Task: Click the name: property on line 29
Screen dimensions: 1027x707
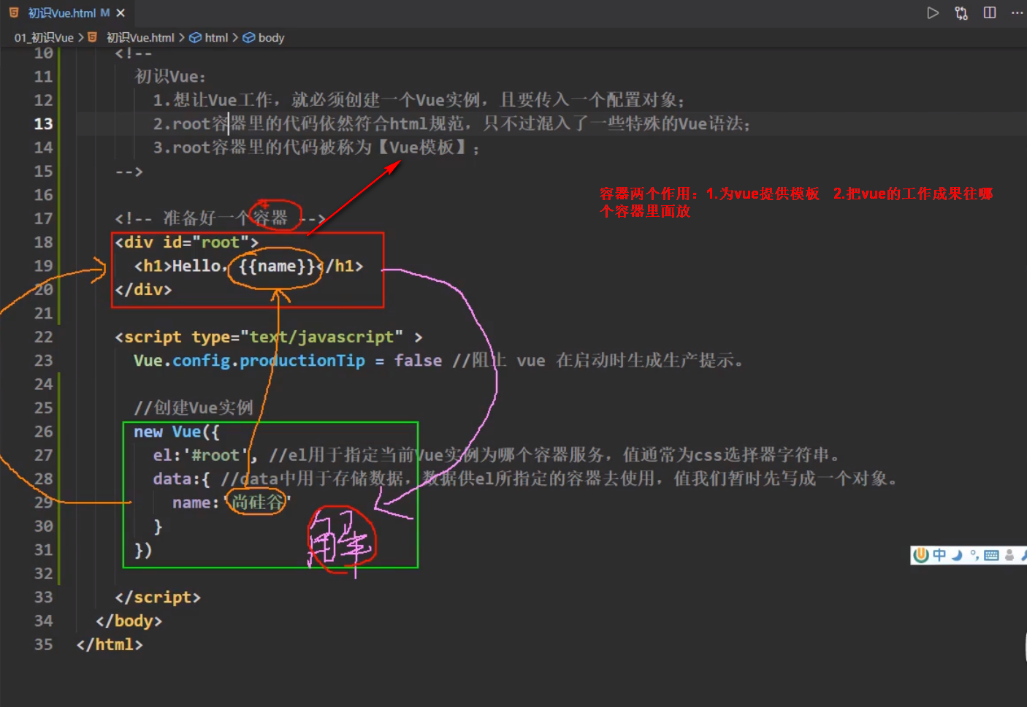Action: coord(195,502)
